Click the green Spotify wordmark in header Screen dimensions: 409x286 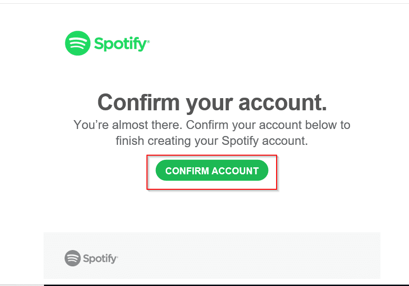(x=121, y=44)
